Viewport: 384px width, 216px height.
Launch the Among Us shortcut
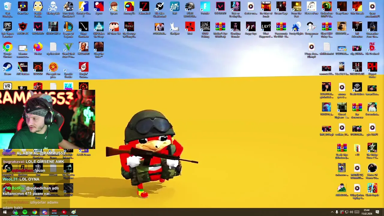pyautogui.click(x=129, y=8)
